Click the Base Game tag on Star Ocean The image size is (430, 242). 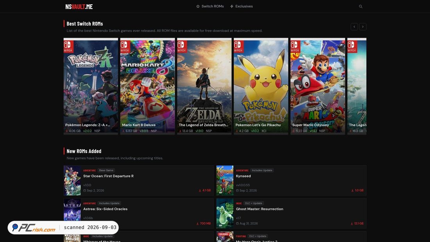coord(106,170)
